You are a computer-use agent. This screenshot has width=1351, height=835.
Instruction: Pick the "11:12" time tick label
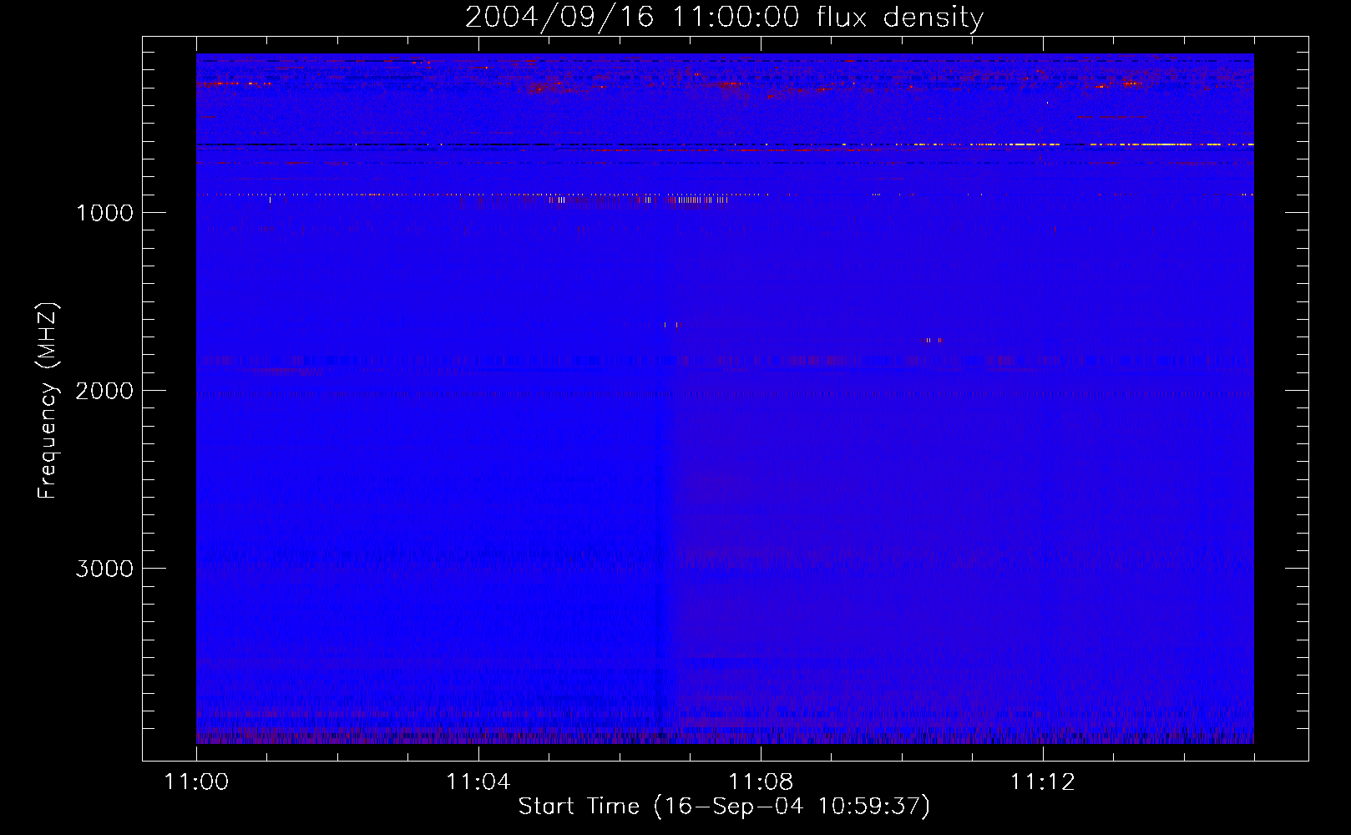click(x=1043, y=782)
